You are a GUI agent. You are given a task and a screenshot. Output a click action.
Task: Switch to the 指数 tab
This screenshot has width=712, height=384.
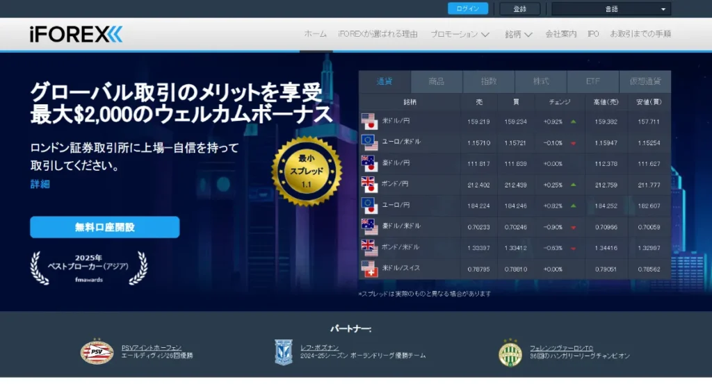coord(489,82)
